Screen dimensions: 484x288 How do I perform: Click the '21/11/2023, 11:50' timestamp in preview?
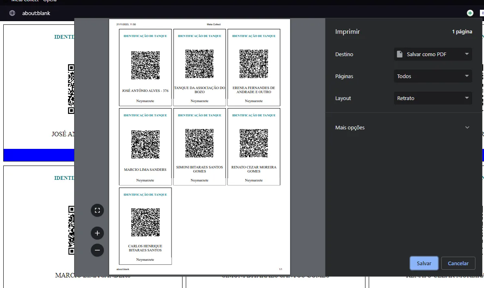126,24
